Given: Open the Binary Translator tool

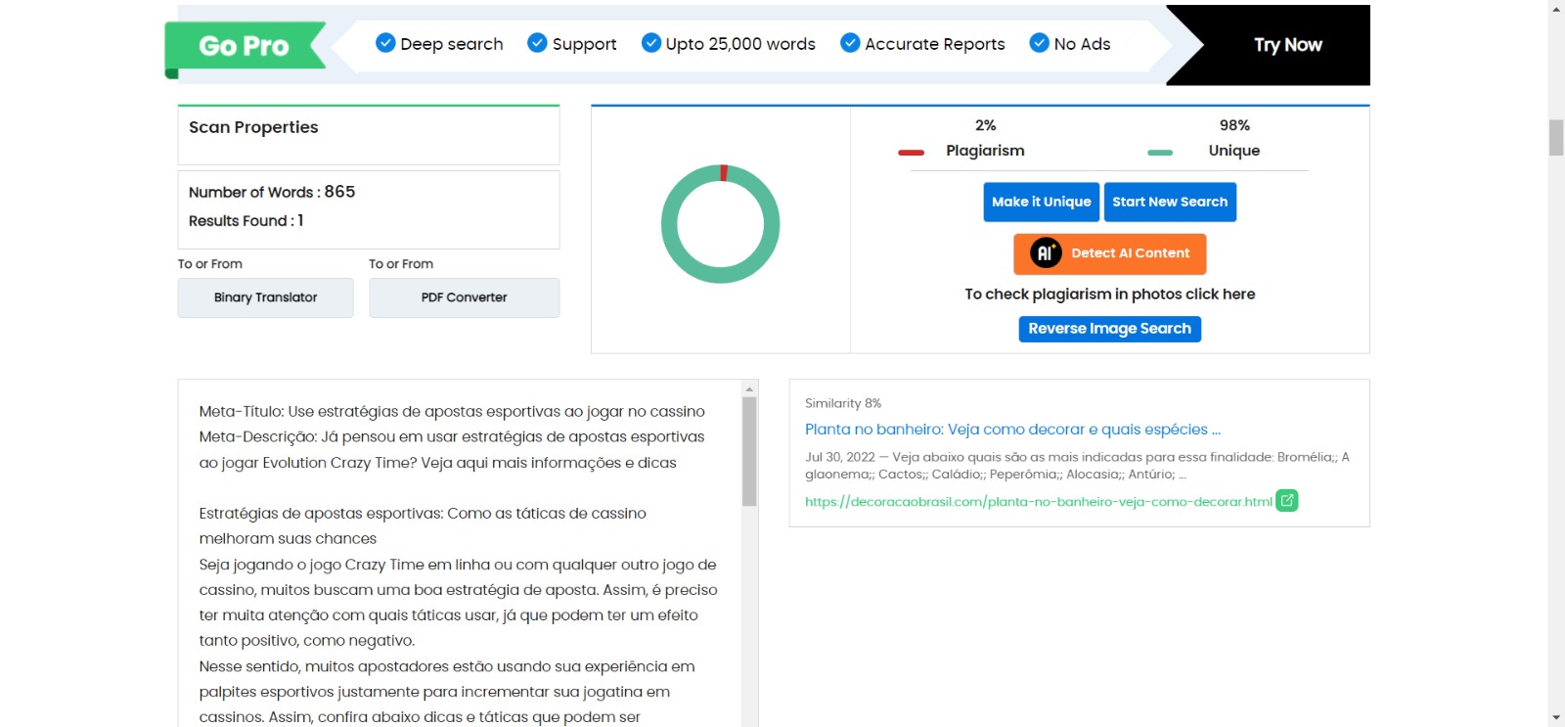Looking at the screenshot, I should 265,297.
